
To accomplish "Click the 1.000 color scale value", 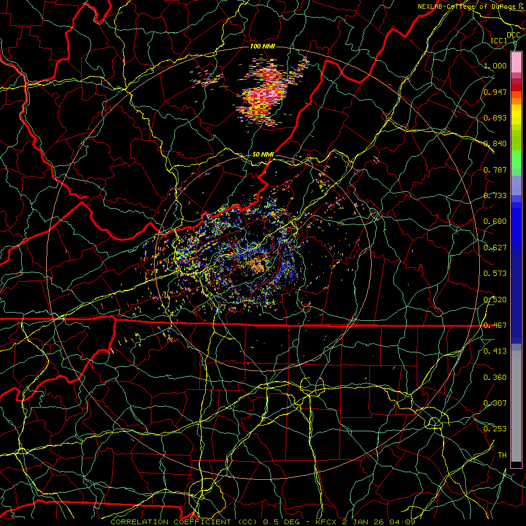I will click(495, 65).
